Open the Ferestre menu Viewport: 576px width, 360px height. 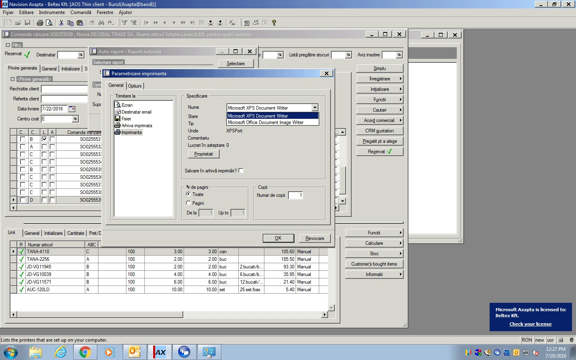pos(105,12)
